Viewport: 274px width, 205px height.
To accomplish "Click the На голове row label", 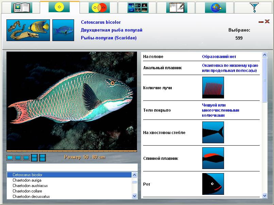I will click(x=153, y=57).
